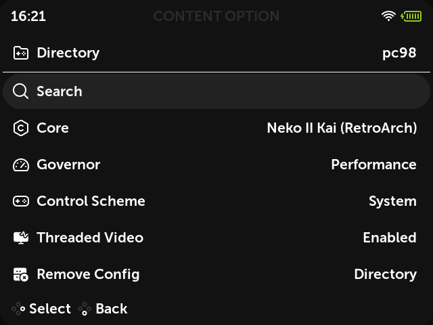Image resolution: width=433 pixels, height=325 pixels.
Task: Select the Remove Config menu entry
Action: pos(216,274)
